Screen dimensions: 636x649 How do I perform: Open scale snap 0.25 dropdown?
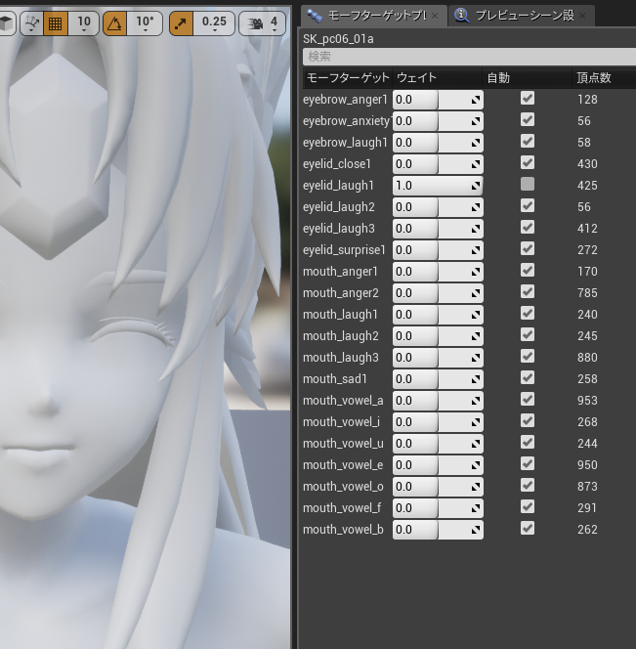pyautogui.click(x=214, y=23)
